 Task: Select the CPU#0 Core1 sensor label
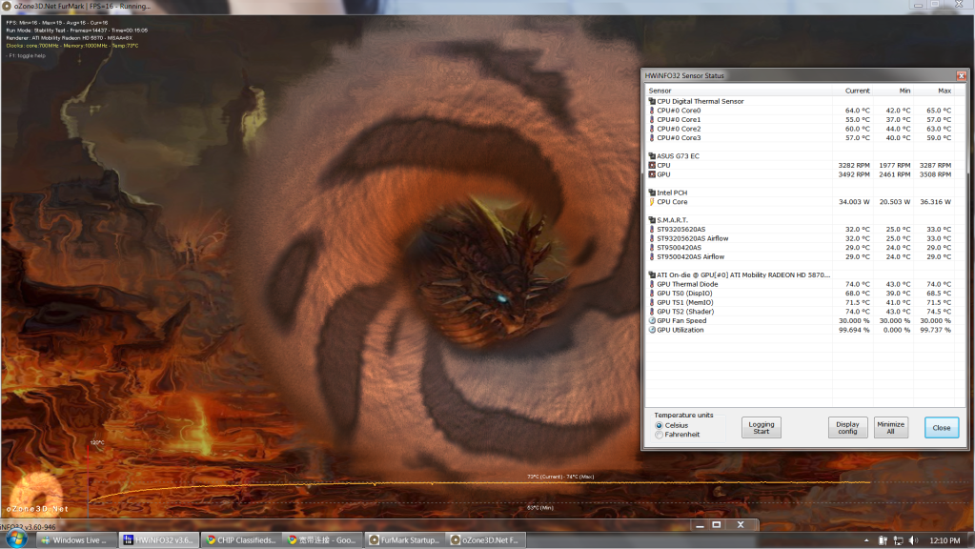point(679,120)
